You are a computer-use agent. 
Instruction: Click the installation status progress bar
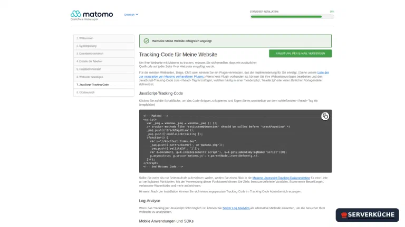pyautogui.click(x=292, y=17)
